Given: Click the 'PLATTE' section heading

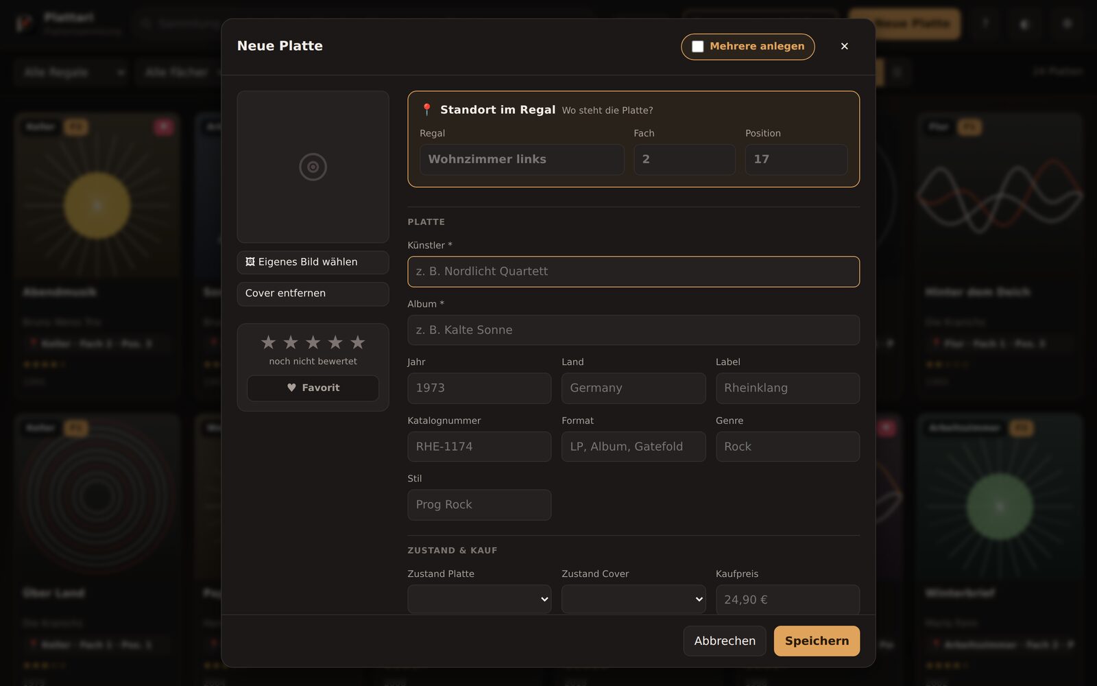Looking at the screenshot, I should pyautogui.click(x=426, y=222).
